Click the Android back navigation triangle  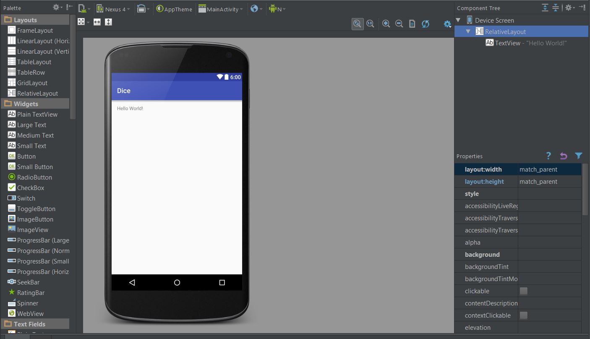point(132,282)
